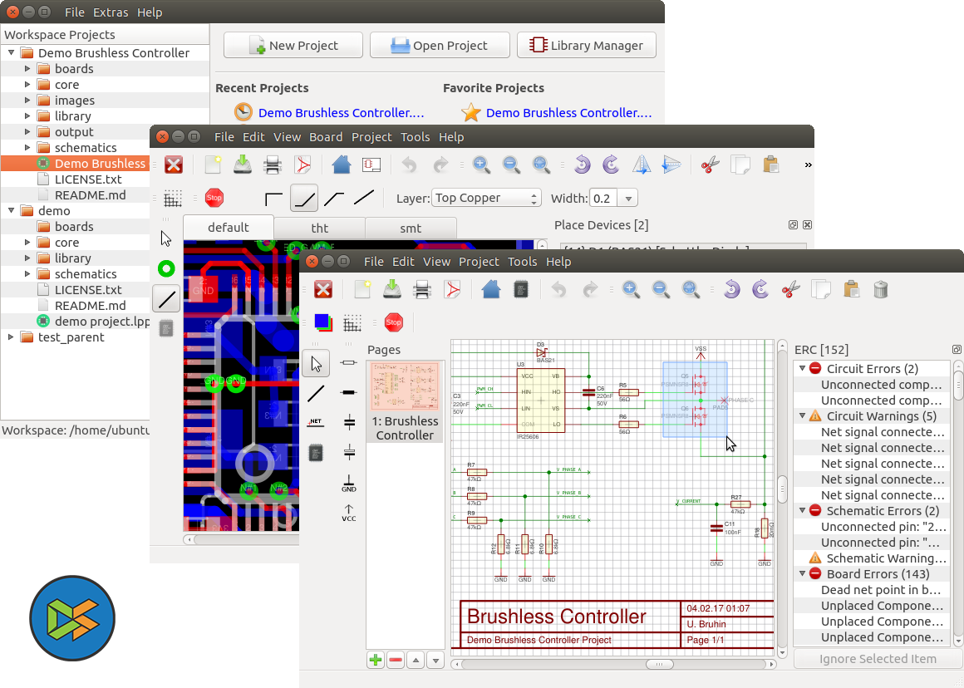Click the LibrePCB logo icon on desktop
Screen dimensions: 964x688
[x=72, y=618]
